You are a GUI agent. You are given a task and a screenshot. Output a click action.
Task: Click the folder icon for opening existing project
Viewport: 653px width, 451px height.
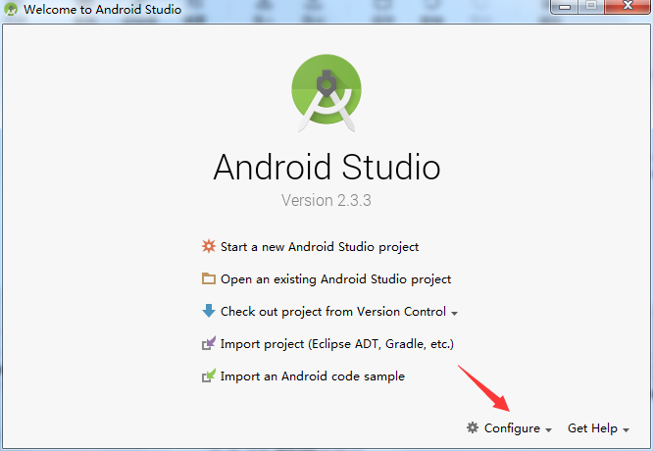[x=209, y=278]
